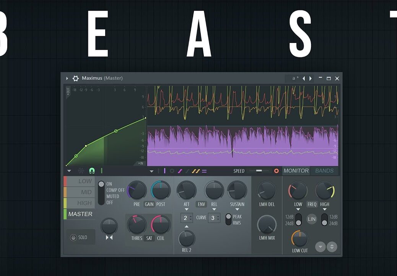Click the gray circle analysis icon

[x=172, y=171]
